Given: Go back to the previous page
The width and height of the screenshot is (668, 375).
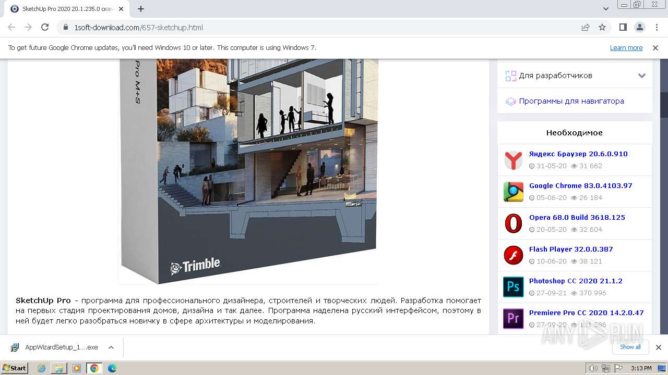Looking at the screenshot, I should pyautogui.click(x=11, y=27).
